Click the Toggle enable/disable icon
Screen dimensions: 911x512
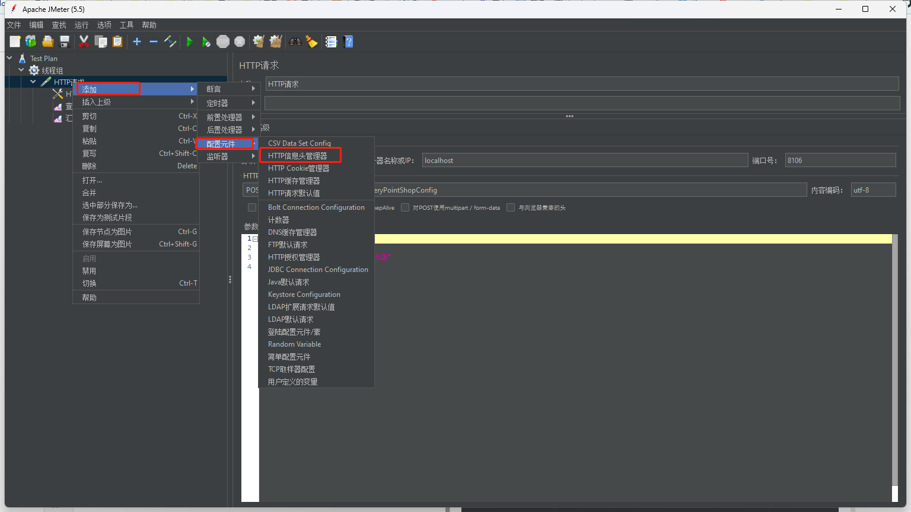tap(170, 41)
